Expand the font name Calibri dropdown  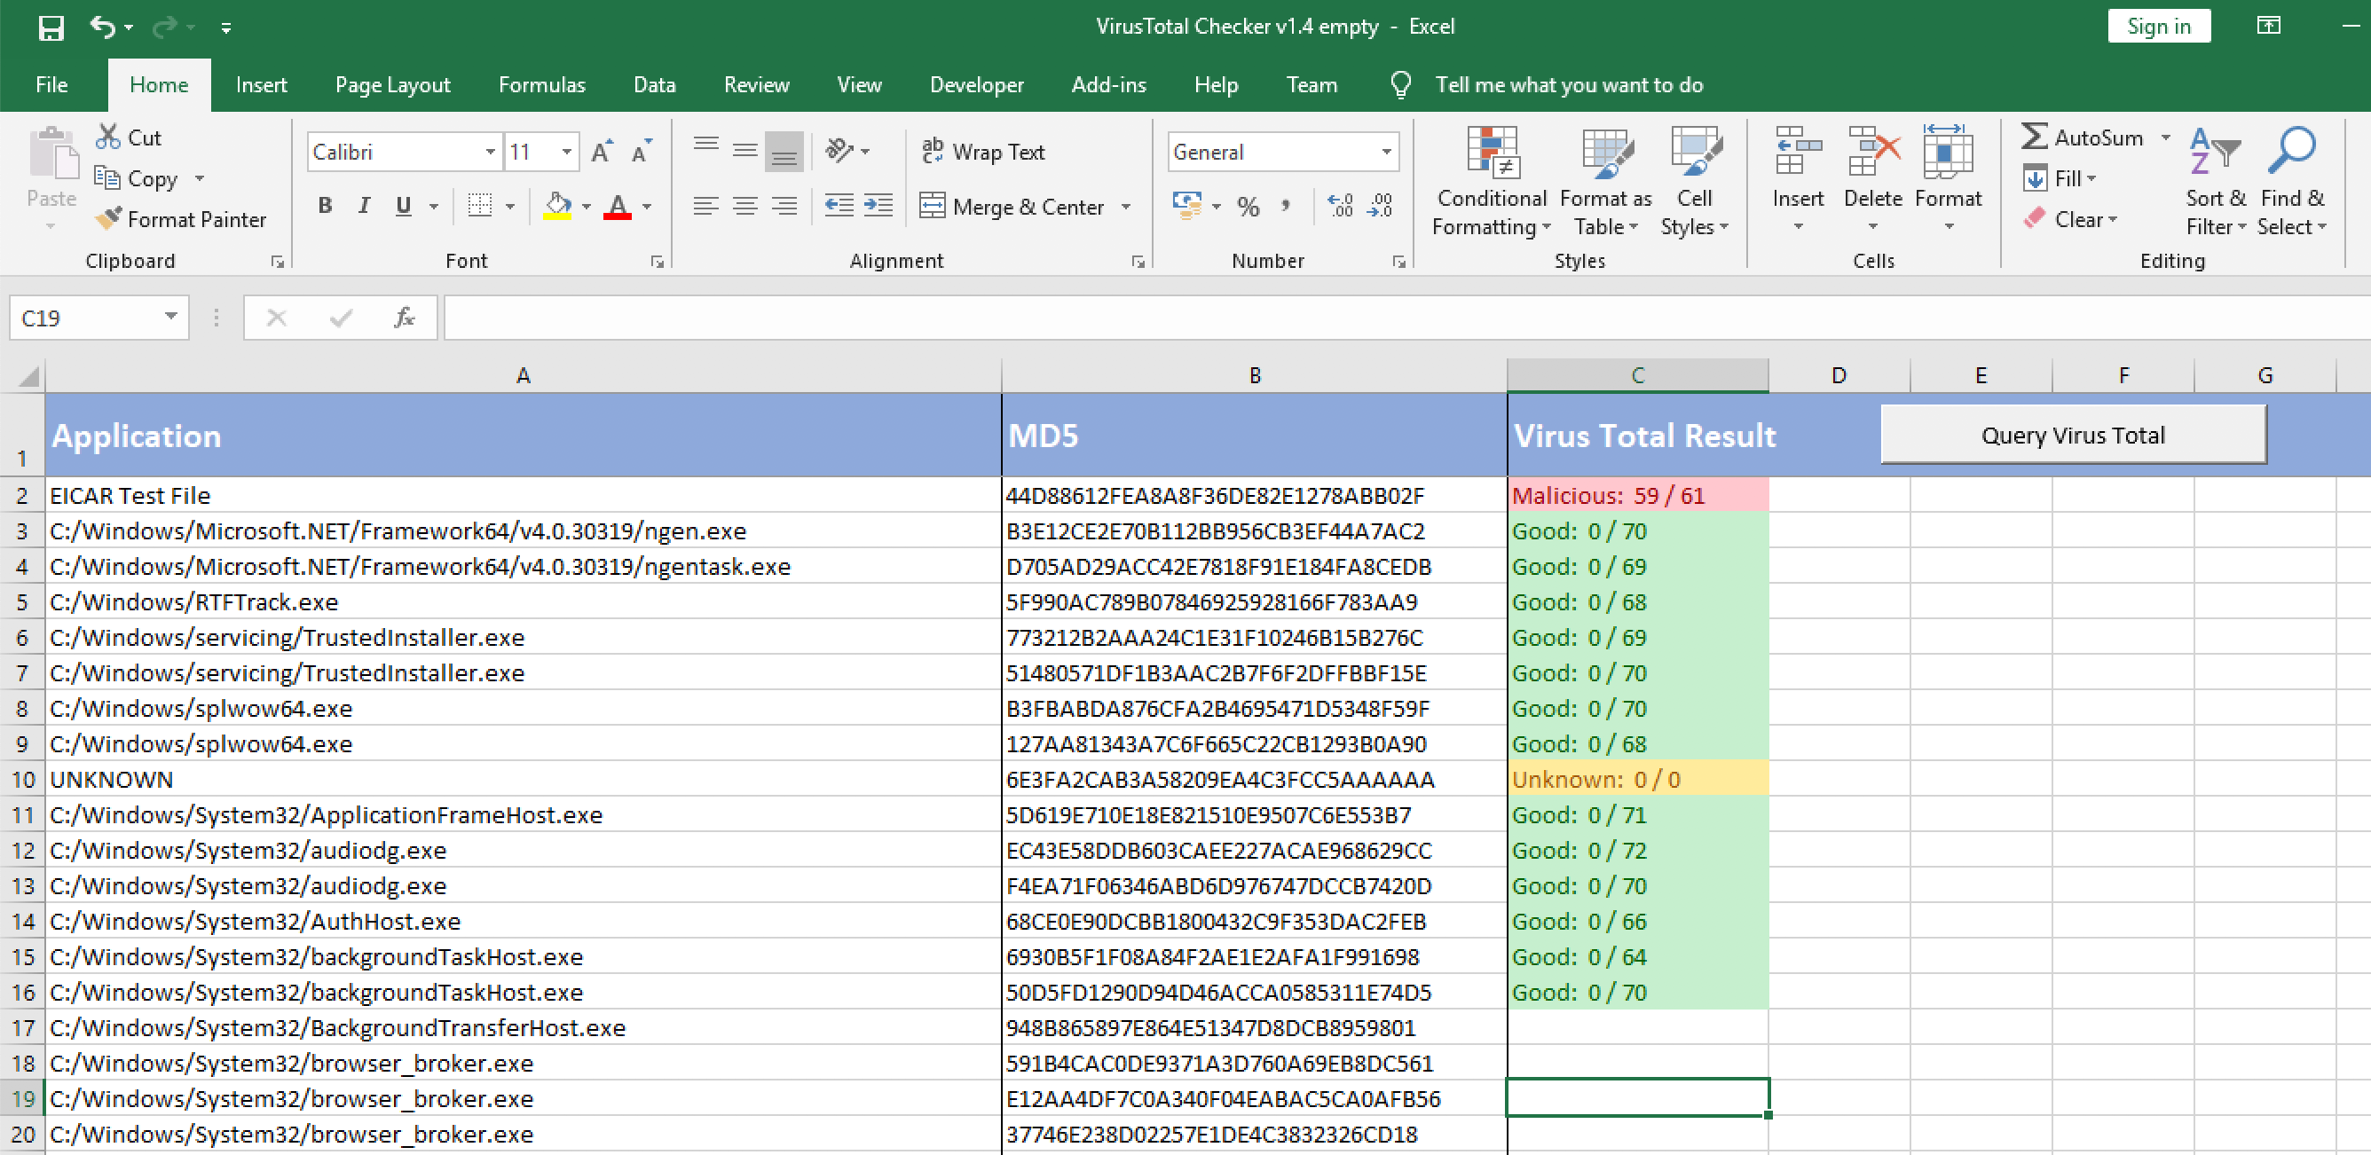pyautogui.click(x=490, y=152)
